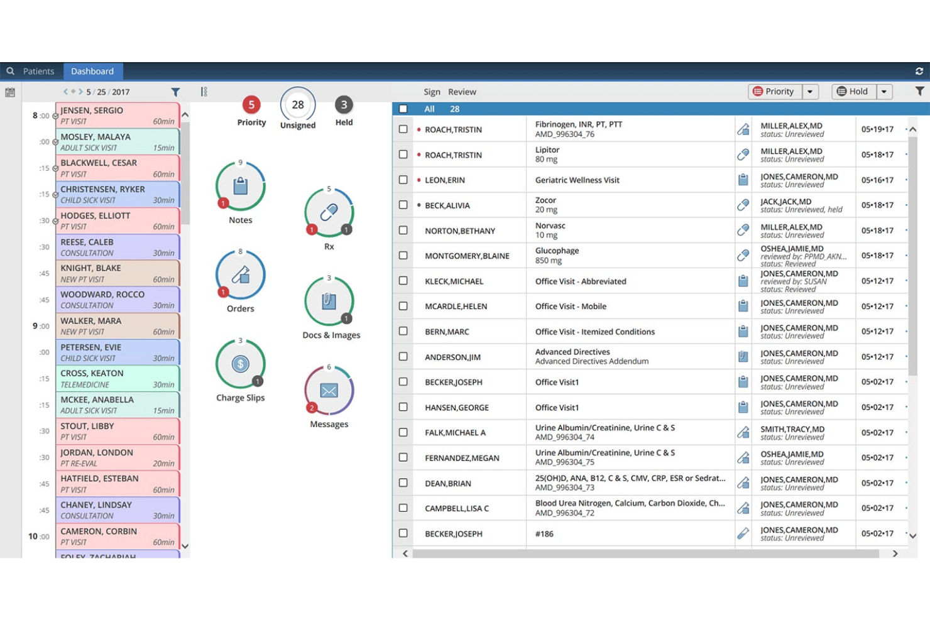Check the LEON,ERIN row checkbox
This screenshot has width=930, height=620.
pyautogui.click(x=403, y=180)
